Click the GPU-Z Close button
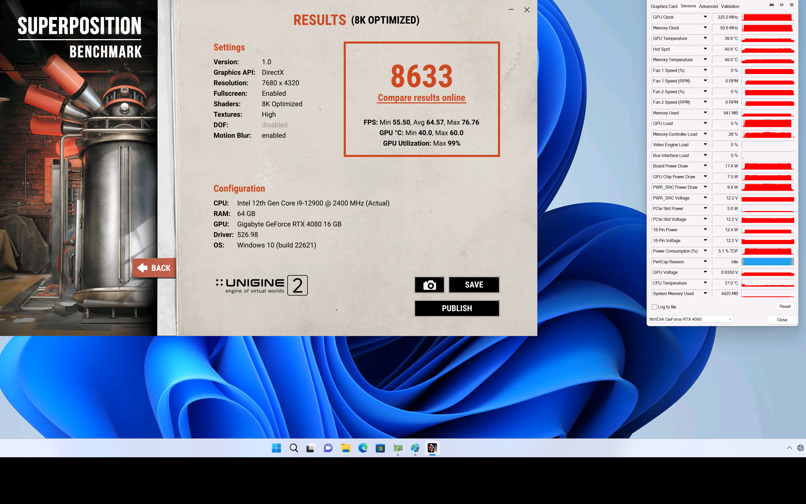806x504 pixels. (x=782, y=320)
